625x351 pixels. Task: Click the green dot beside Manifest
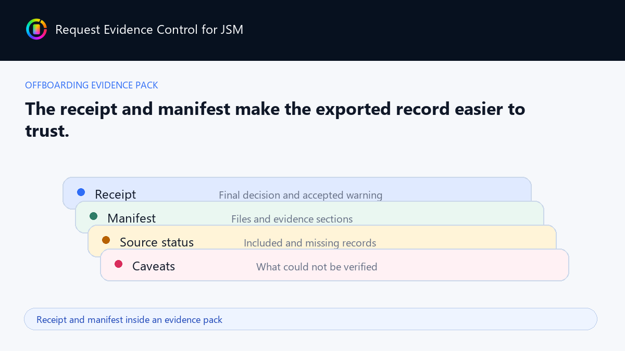pyautogui.click(x=94, y=216)
